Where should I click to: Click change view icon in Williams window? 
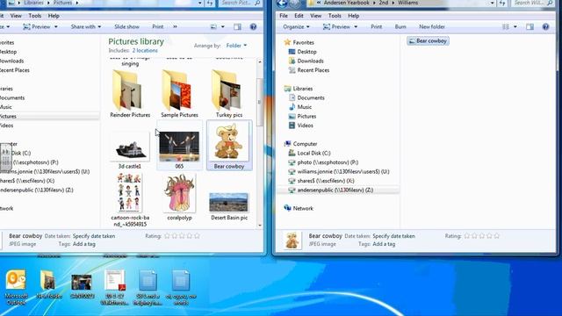[x=506, y=26]
